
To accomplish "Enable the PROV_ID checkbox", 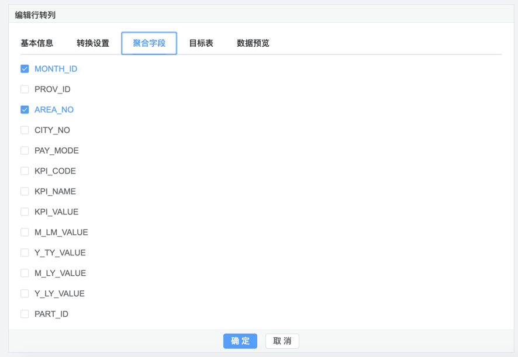I will coord(25,89).
